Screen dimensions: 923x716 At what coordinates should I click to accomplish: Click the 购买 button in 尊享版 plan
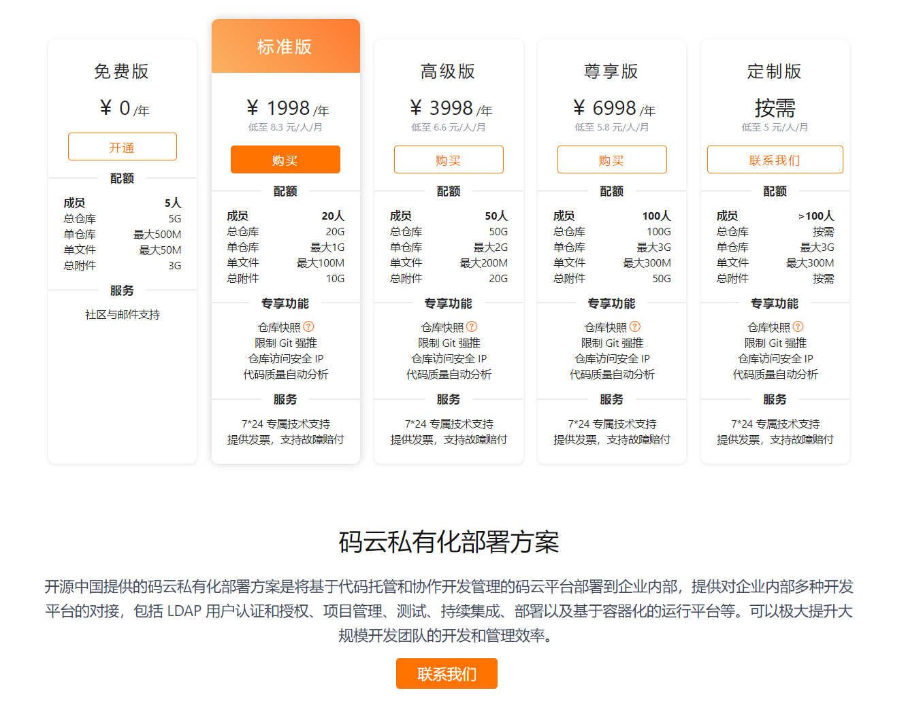(612, 160)
